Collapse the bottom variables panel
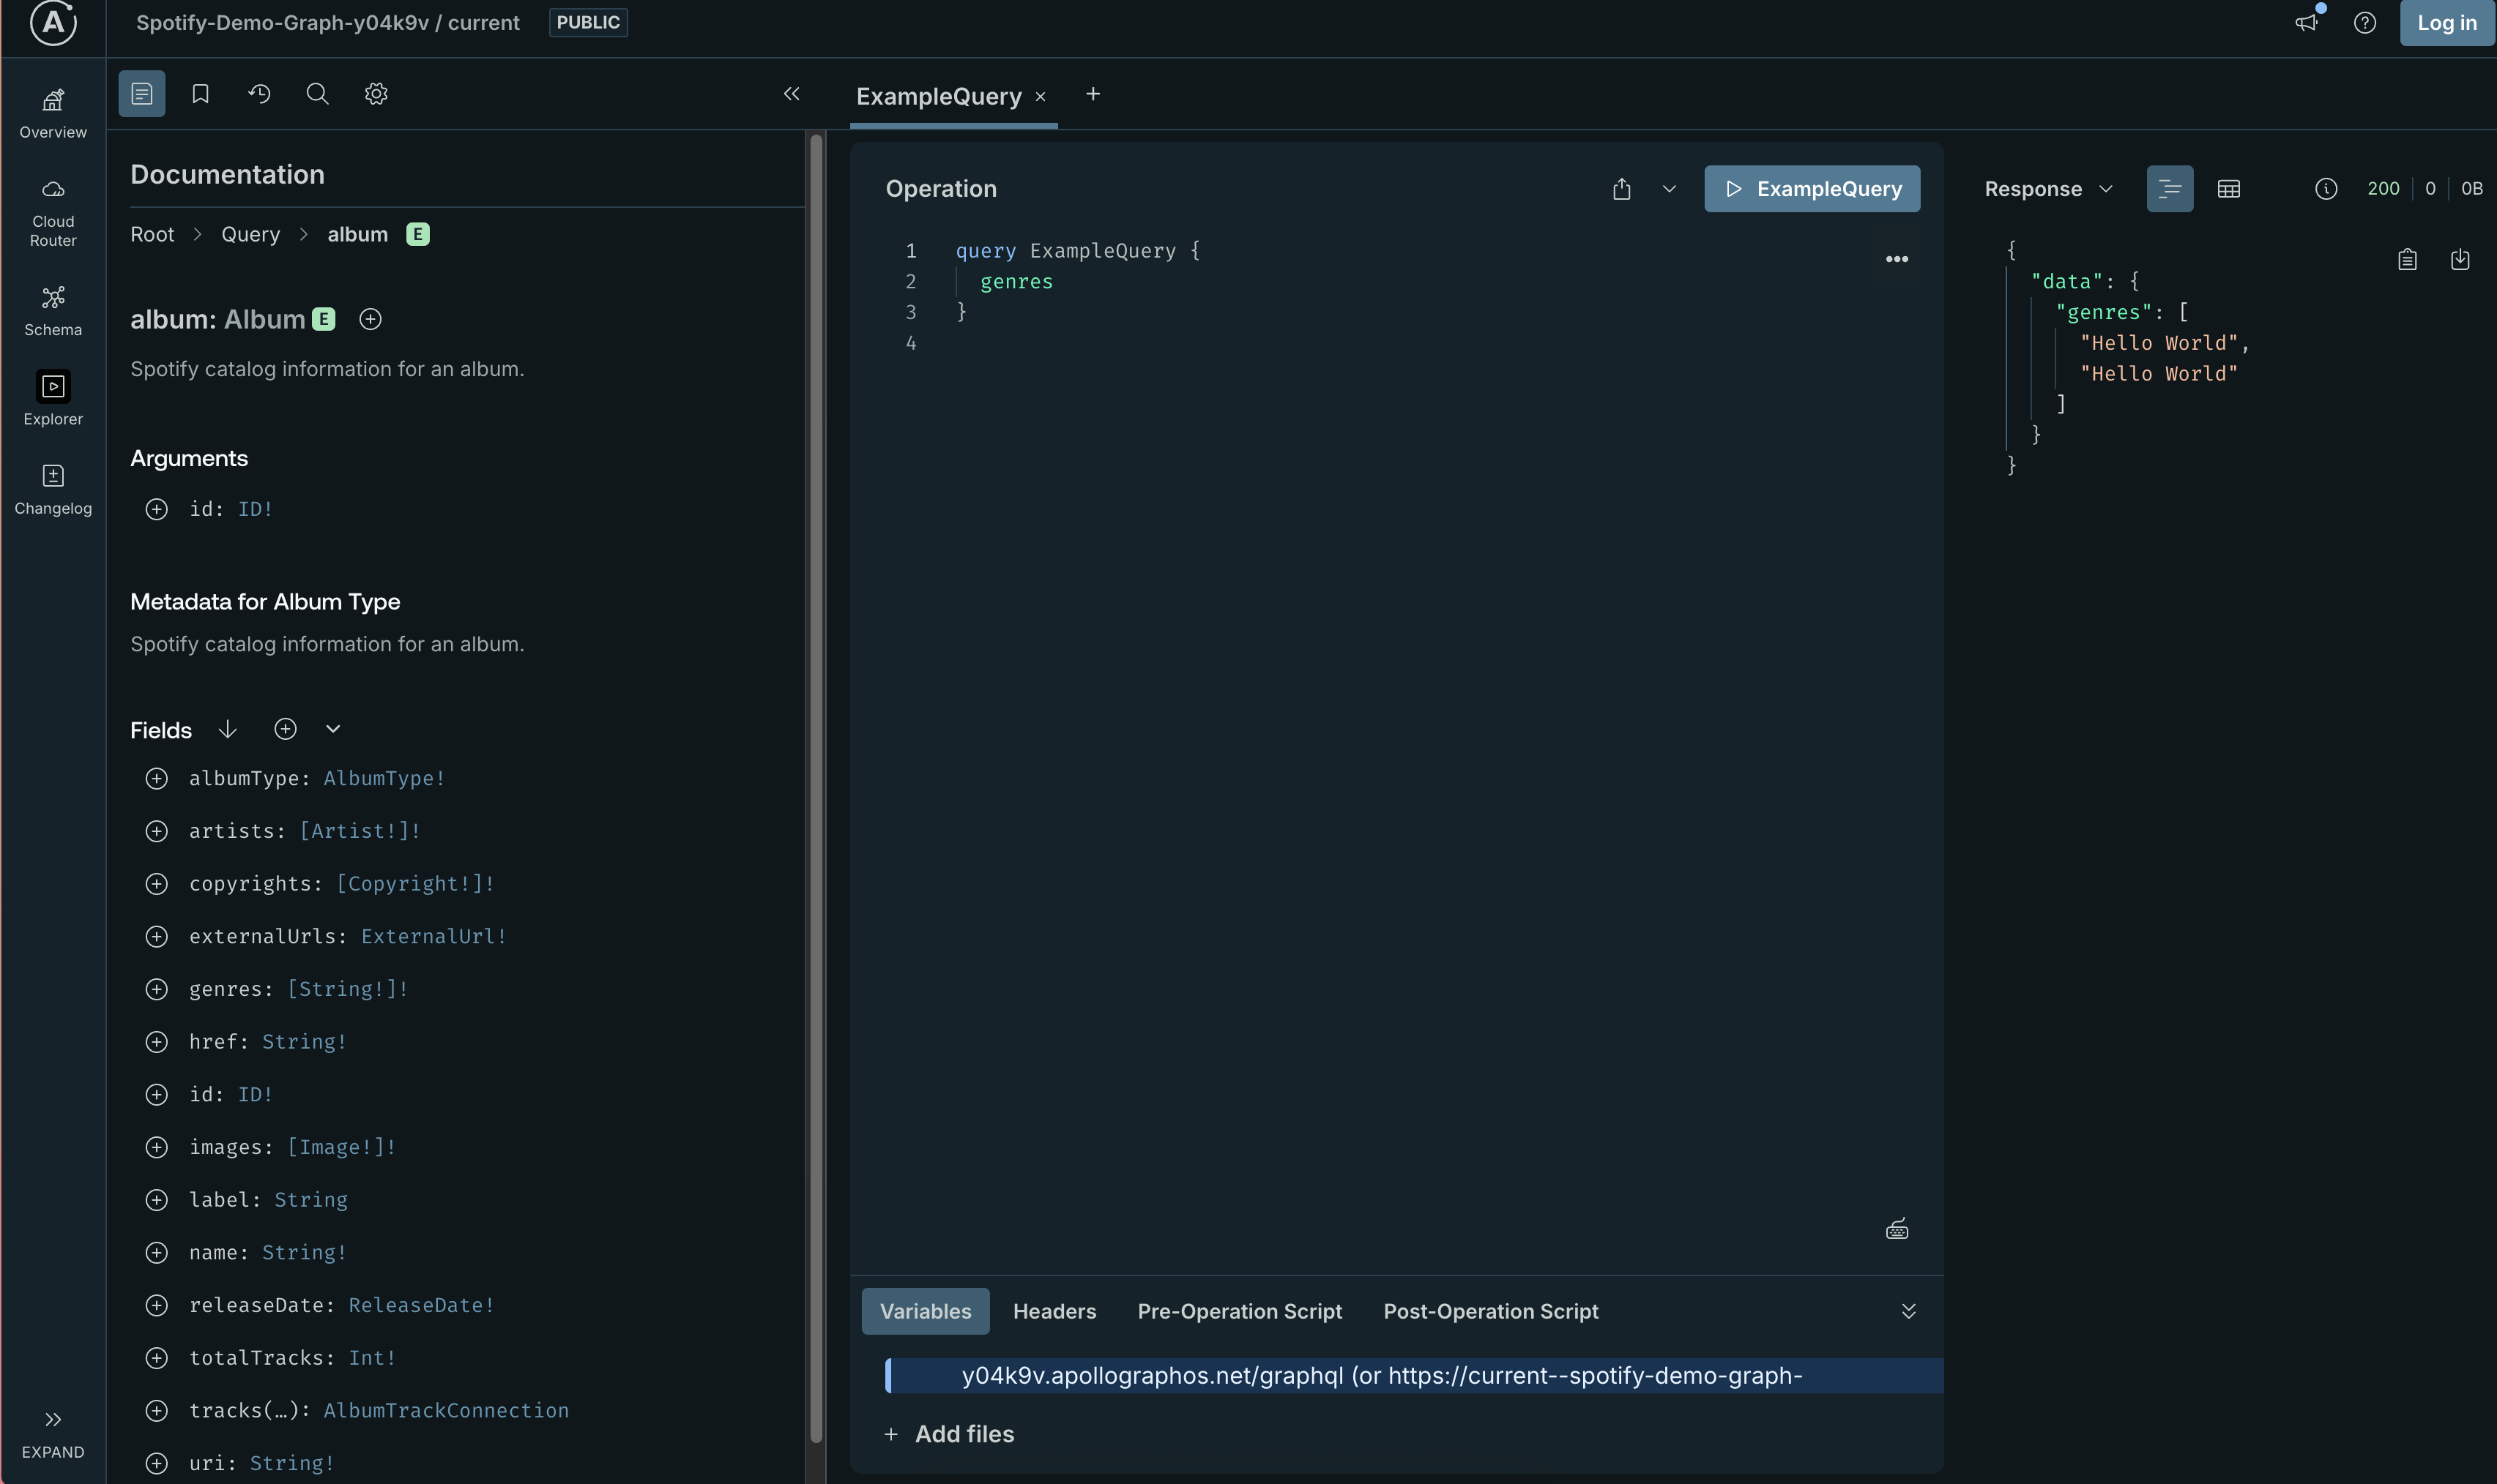The height and width of the screenshot is (1484, 2497). tap(1909, 1311)
